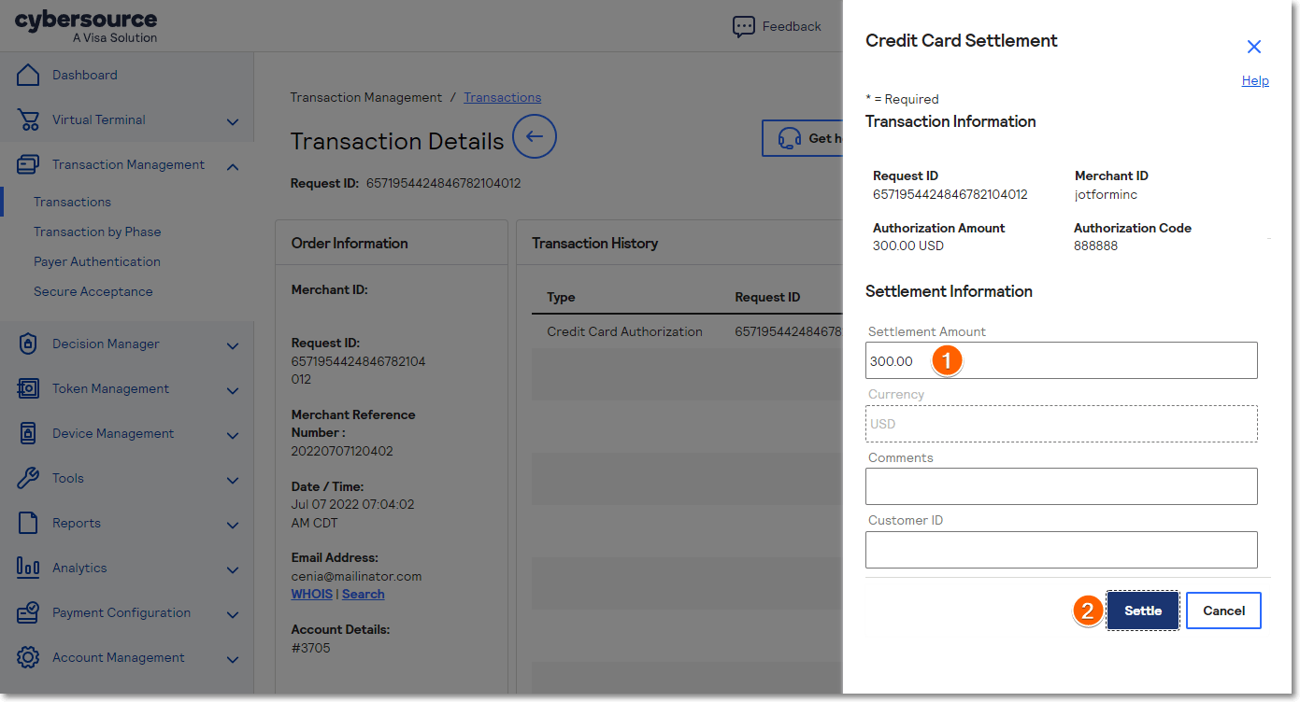Click the WHOIS link under email

coord(311,594)
